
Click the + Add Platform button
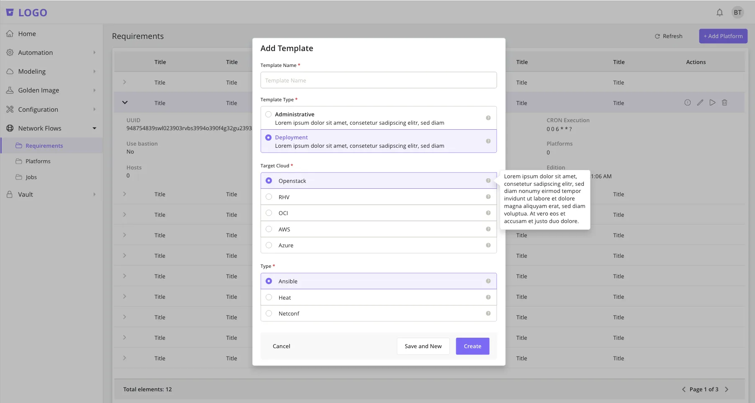pos(723,36)
